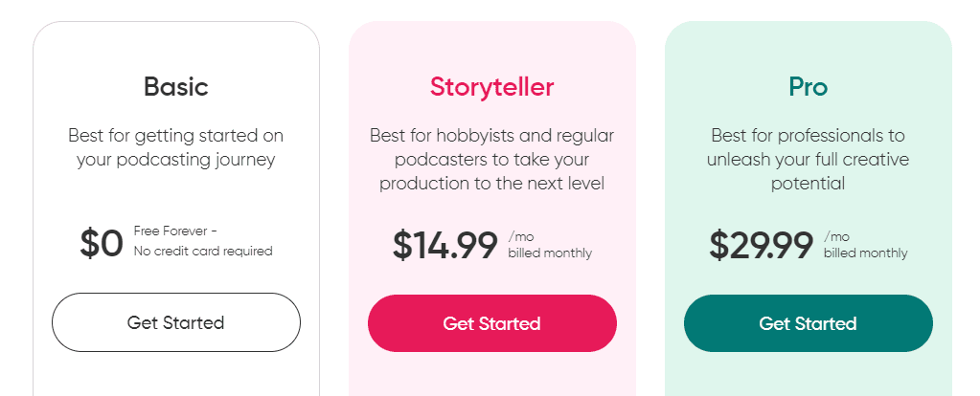Click 'billed monthly' under the Pro price
Viewport: 980px width, 396px height.
tap(866, 253)
